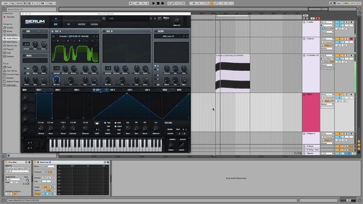Open the Spectrum Block size dropdown
The height and width of the screenshot is (204, 363).
tap(49, 166)
